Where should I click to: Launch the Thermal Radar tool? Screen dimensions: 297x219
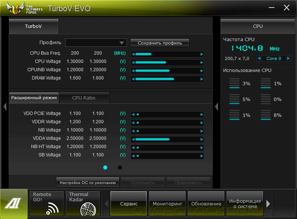(83, 204)
